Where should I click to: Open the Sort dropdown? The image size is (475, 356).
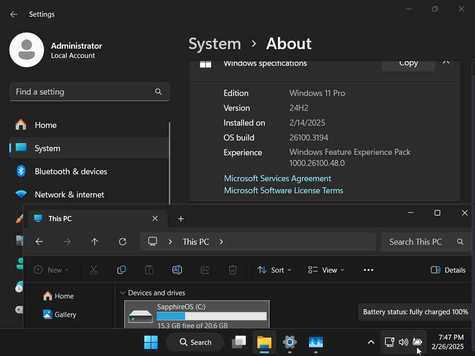click(x=274, y=270)
